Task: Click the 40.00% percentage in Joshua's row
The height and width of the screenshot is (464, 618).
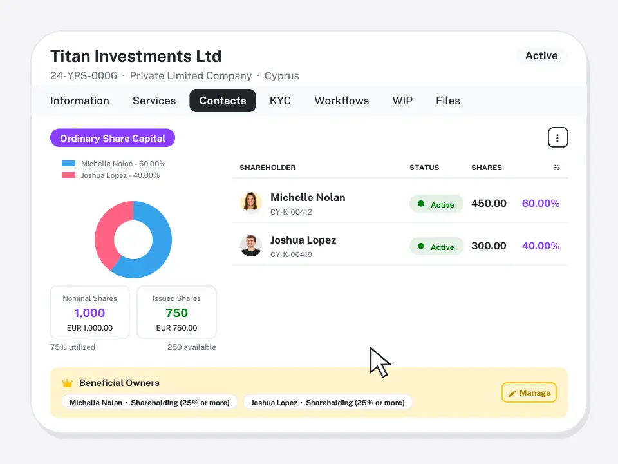Action: point(541,246)
